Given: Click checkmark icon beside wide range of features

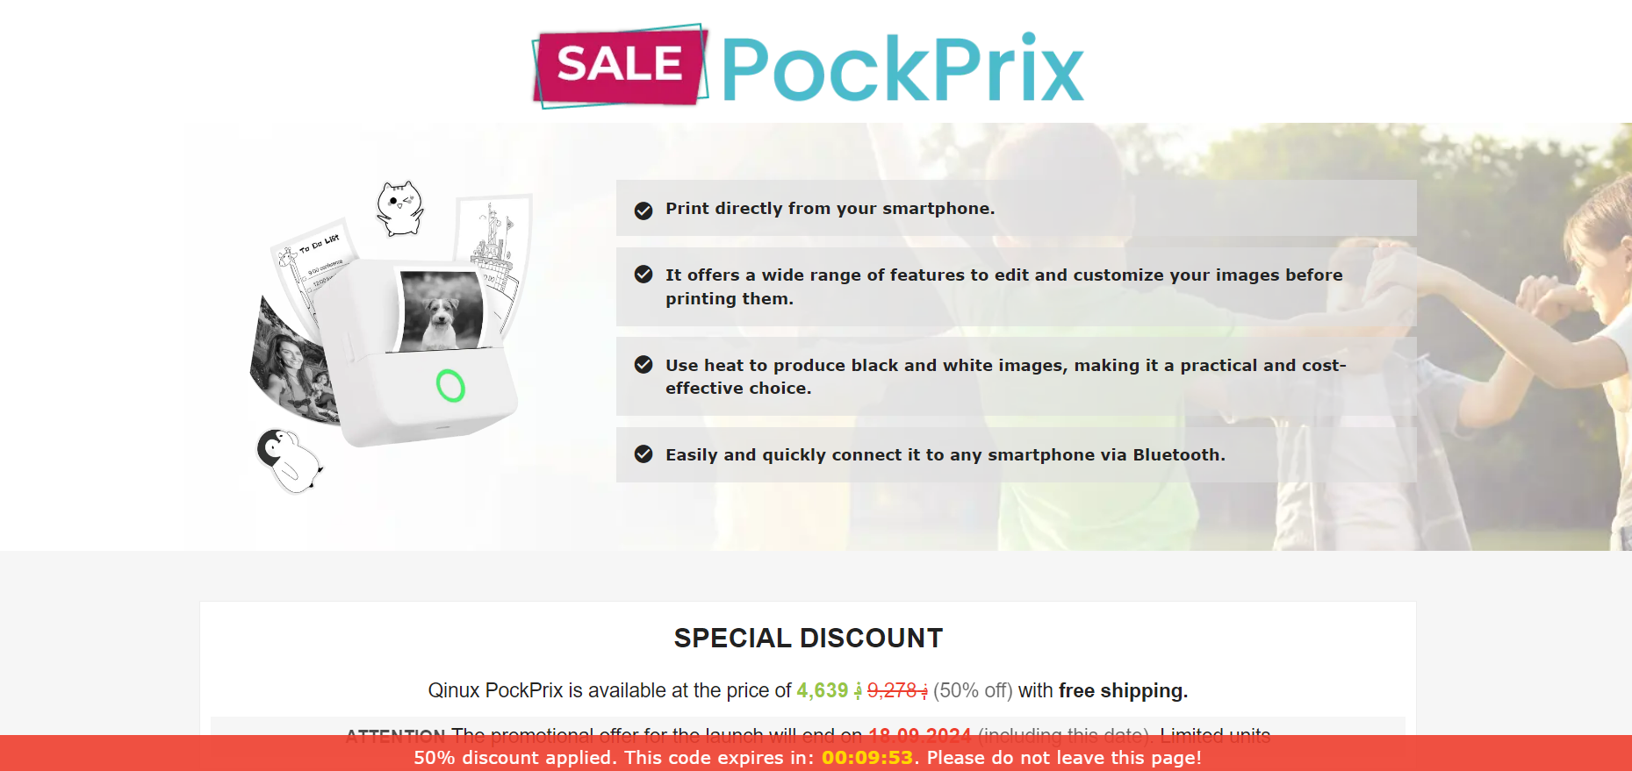Looking at the screenshot, I should tap(643, 275).
